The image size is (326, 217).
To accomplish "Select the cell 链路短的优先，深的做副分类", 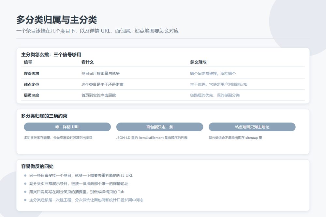I will coord(215,95).
